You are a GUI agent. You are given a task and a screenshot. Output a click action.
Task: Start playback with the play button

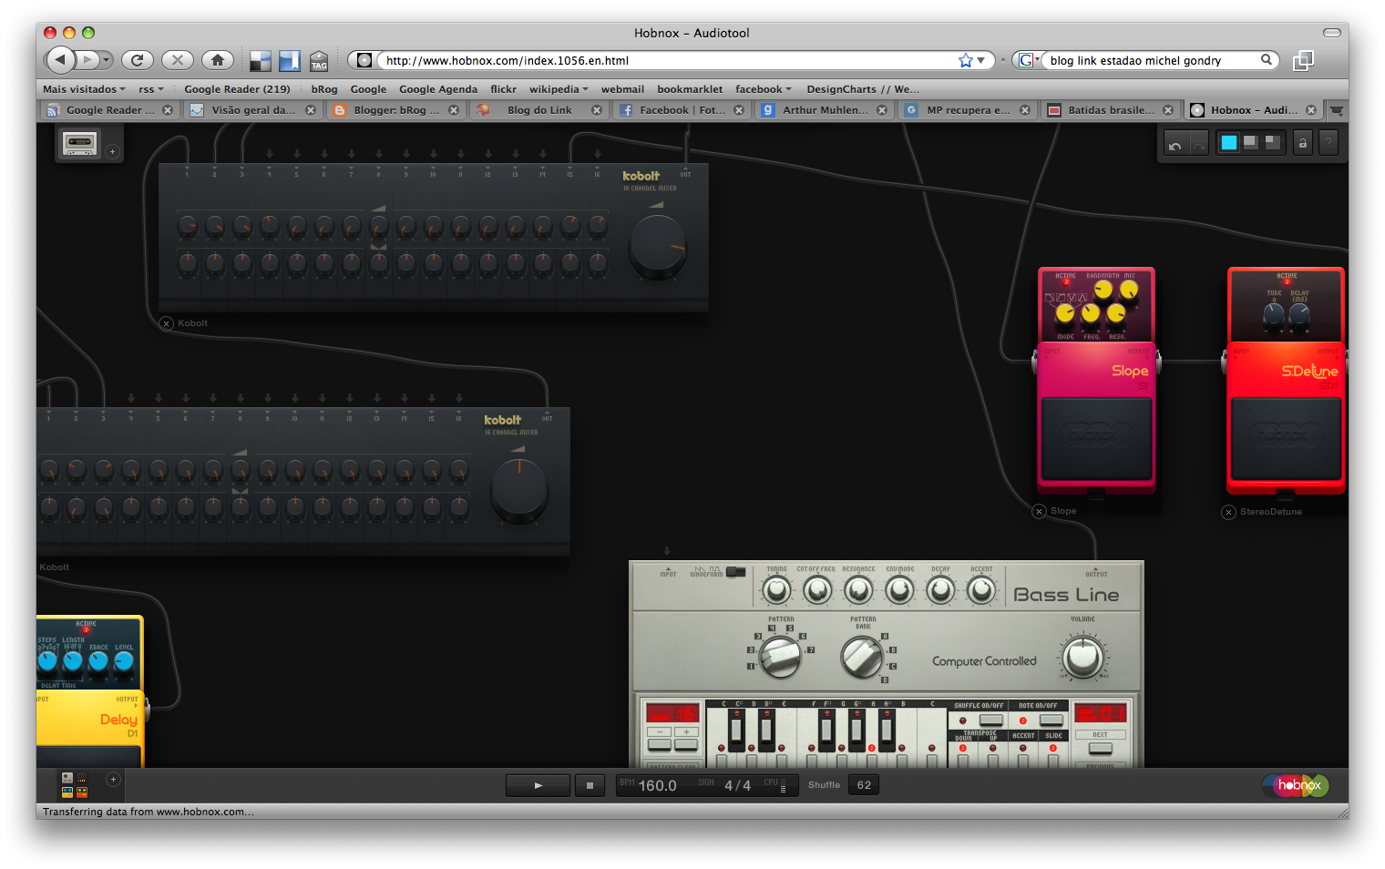(x=538, y=785)
